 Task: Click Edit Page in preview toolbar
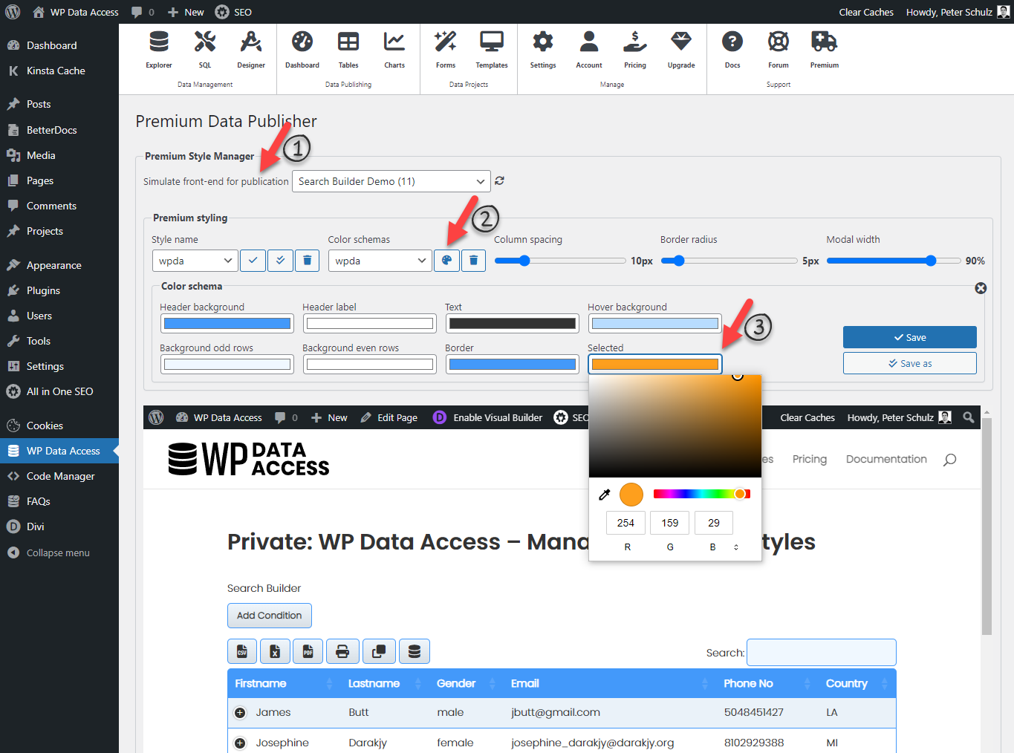pyautogui.click(x=389, y=417)
